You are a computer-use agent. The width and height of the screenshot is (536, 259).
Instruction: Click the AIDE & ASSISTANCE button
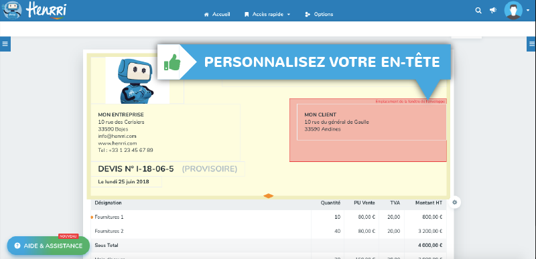click(48, 246)
